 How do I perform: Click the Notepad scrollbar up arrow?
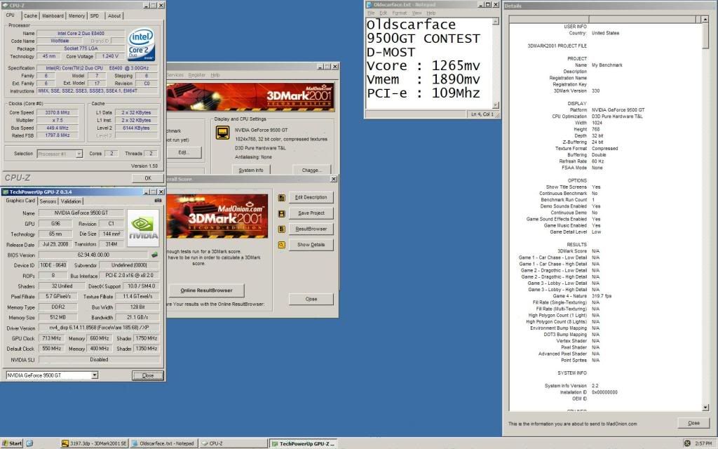(x=496, y=22)
